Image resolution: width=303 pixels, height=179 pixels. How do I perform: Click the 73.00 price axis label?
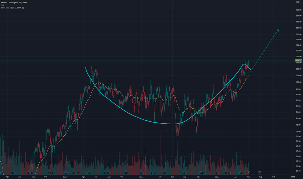pyautogui.click(x=298, y=136)
